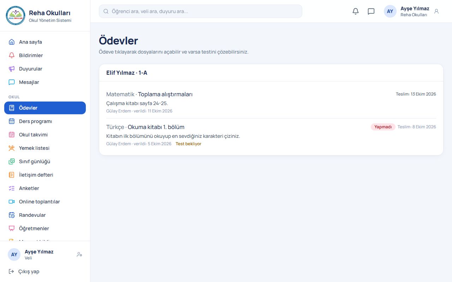The image size is (452, 282).
Task: Click the megaphone icon for Duyurular
Action: (12, 69)
